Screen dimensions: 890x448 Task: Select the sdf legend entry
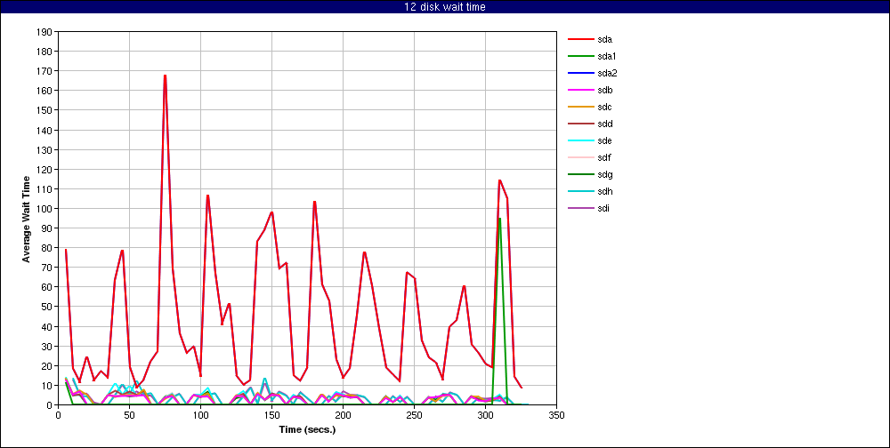pos(590,157)
